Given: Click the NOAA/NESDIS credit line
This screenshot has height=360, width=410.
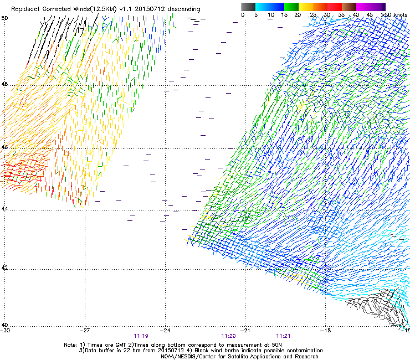Looking at the screenshot, I should pyautogui.click(x=239, y=357).
